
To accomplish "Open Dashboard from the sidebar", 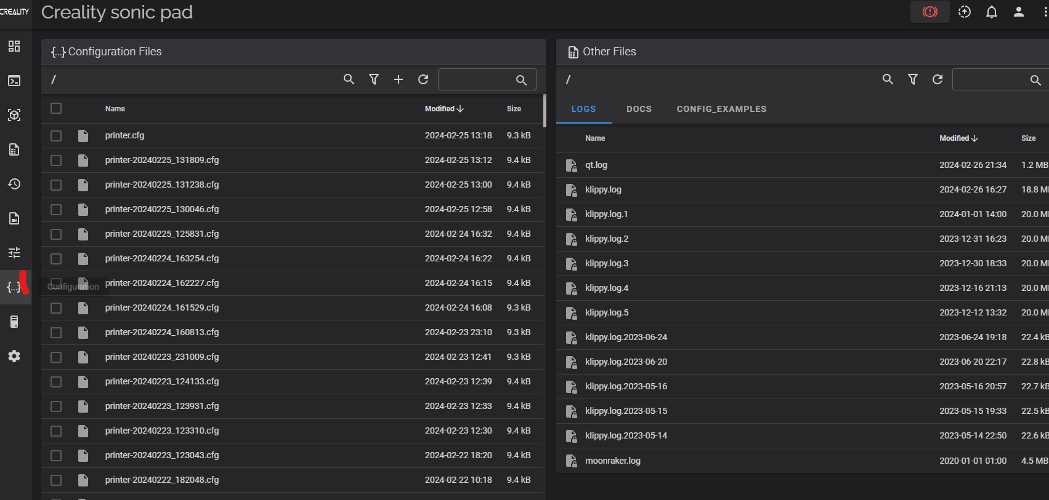I will pyautogui.click(x=14, y=46).
